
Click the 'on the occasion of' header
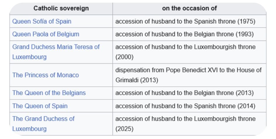(189, 8)
